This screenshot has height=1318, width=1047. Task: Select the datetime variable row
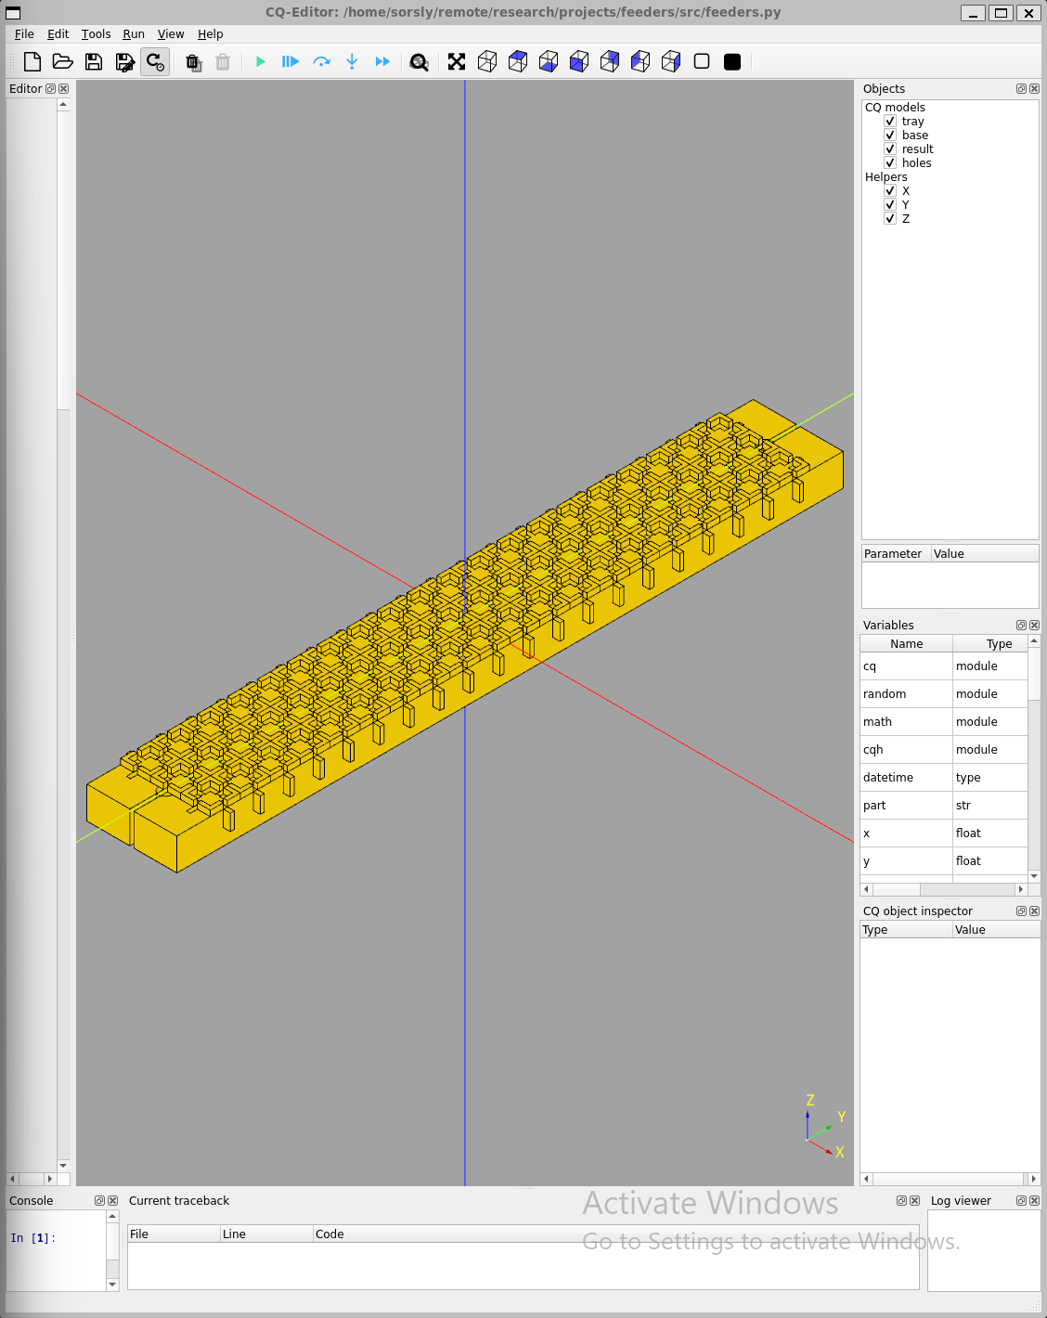[x=944, y=778]
